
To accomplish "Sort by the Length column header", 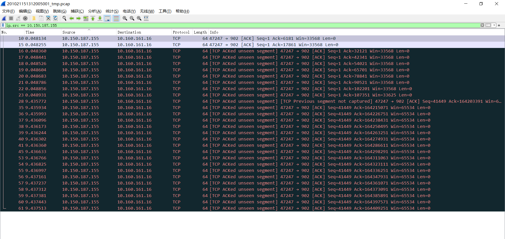I will coord(200,32).
